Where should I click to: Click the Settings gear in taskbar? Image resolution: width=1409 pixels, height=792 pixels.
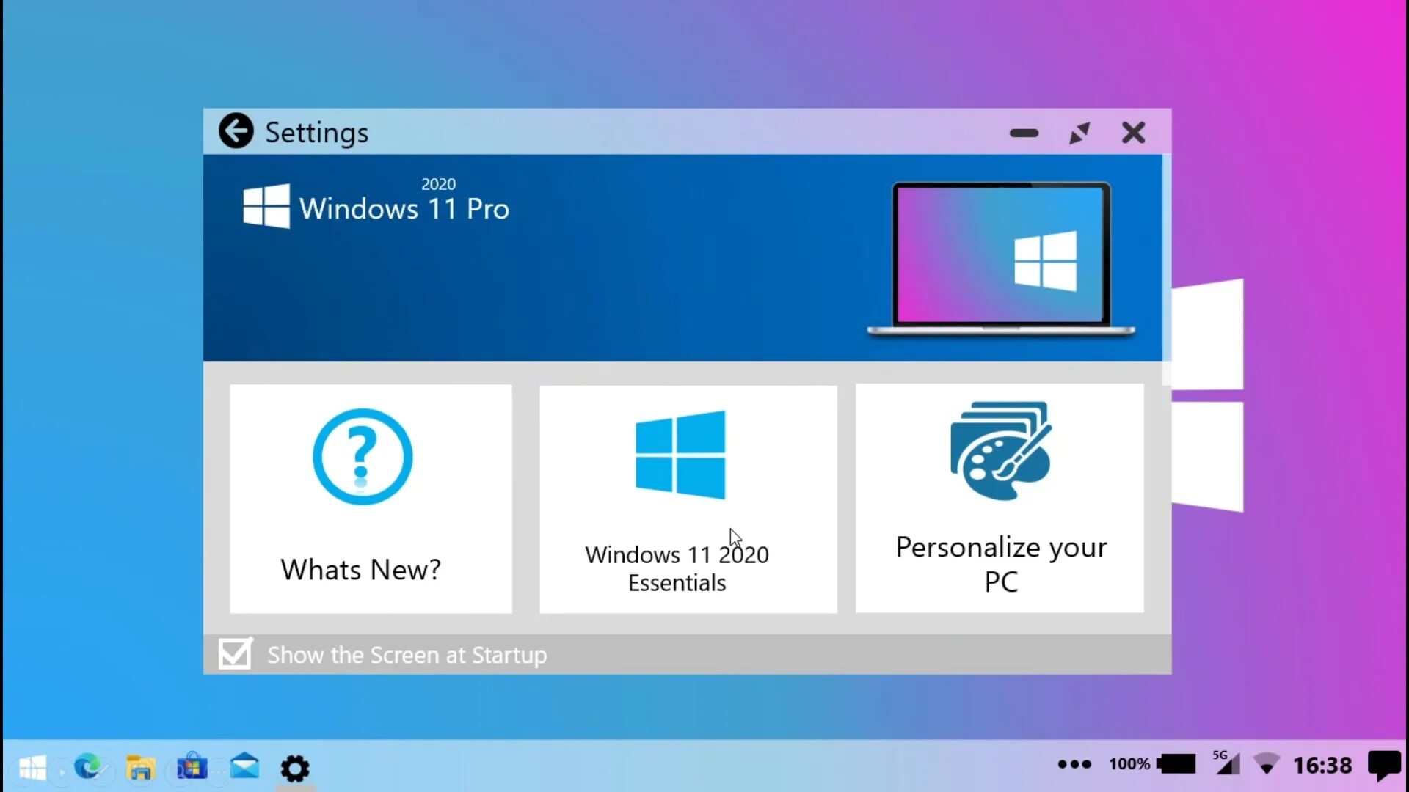click(295, 768)
